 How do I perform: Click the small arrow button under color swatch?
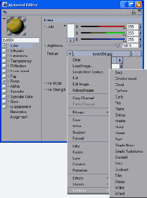(70, 40)
